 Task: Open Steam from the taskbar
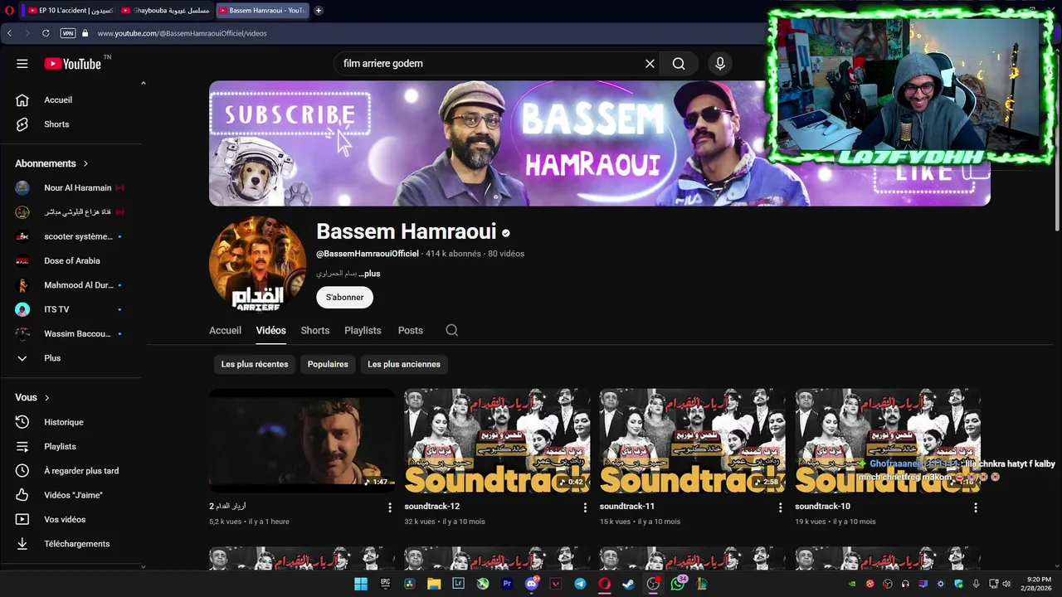point(629,584)
